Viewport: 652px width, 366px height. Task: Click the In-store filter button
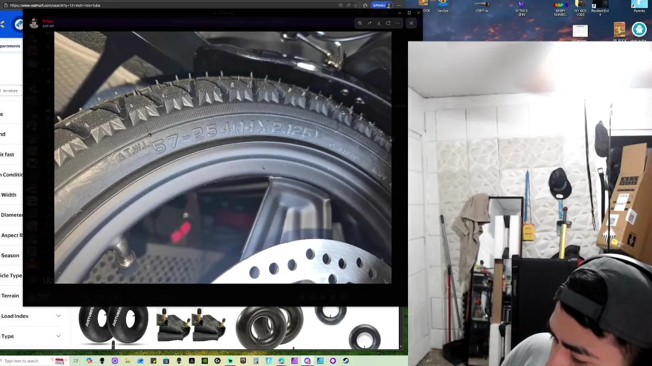pos(10,90)
